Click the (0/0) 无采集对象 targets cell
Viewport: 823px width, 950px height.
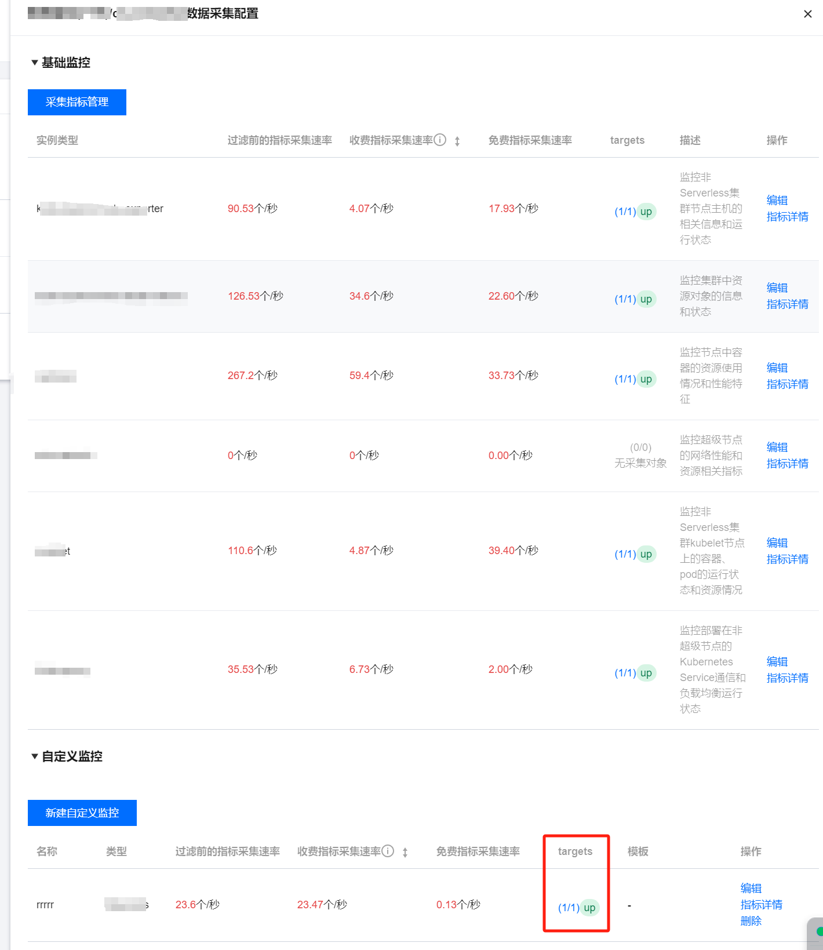pos(640,455)
